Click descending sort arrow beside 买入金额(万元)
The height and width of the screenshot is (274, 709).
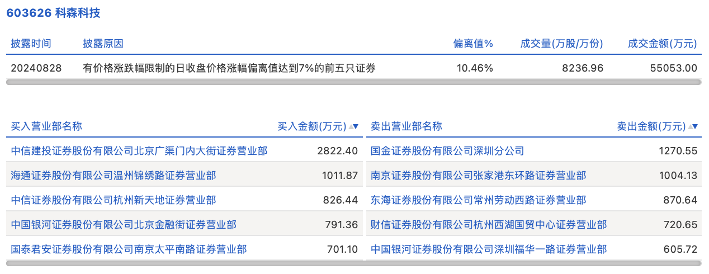coord(356,126)
